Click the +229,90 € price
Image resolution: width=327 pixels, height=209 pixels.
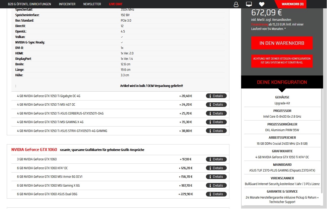(x=185, y=194)
